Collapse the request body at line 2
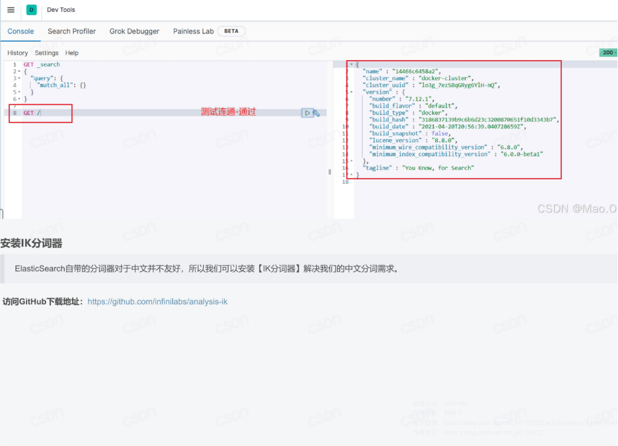Image resolution: width=618 pixels, height=446 pixels. pos(19,71)
